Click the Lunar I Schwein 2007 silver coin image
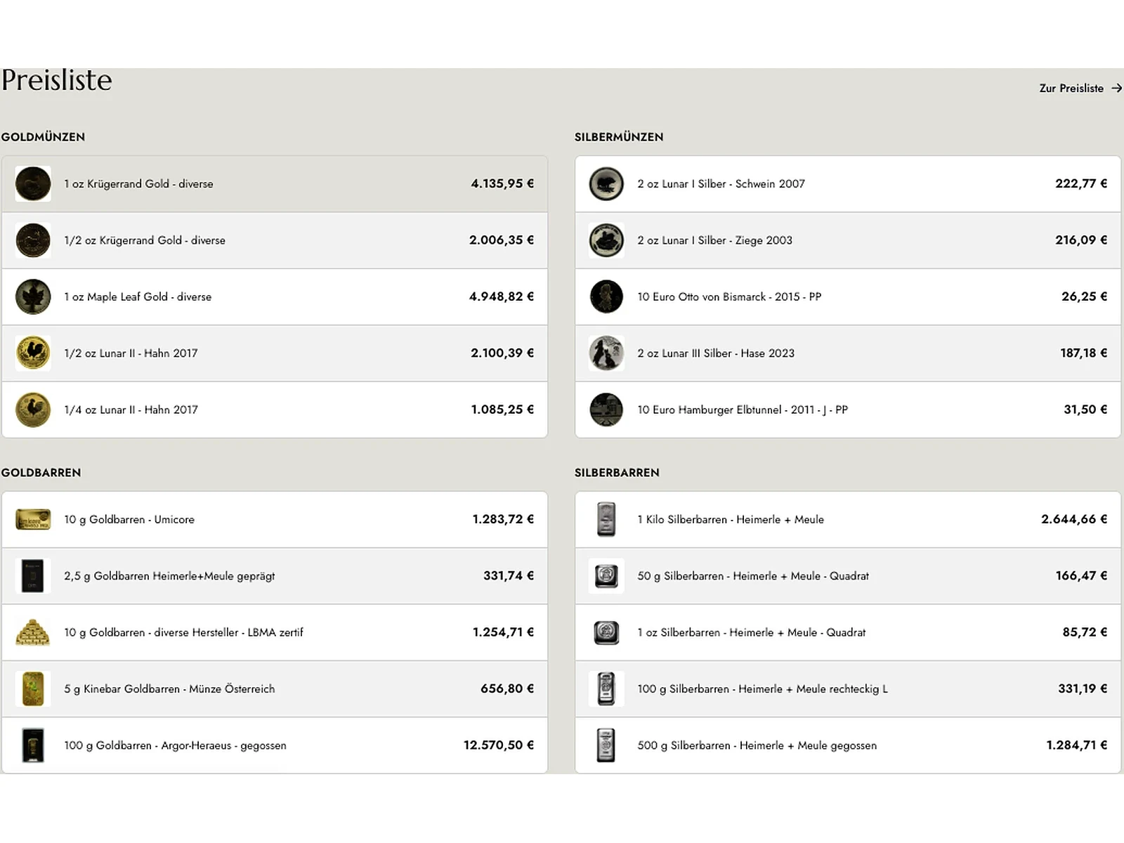1124x843 pixels. click(606, 184)
